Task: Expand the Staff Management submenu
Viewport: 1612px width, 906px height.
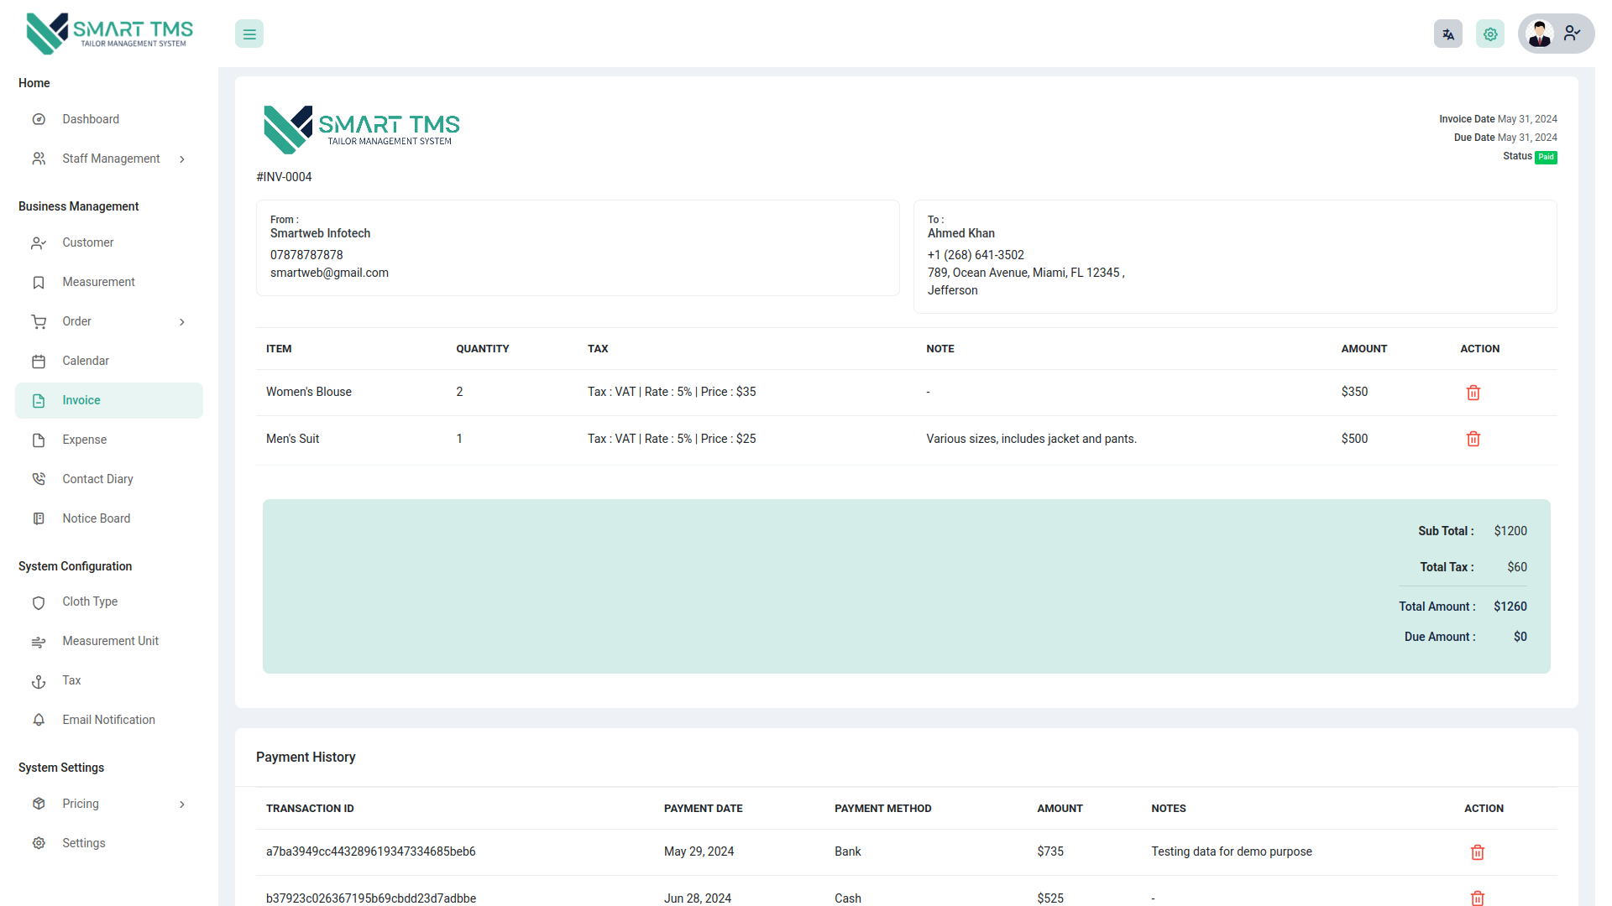Action: click(x=182, y=159)
